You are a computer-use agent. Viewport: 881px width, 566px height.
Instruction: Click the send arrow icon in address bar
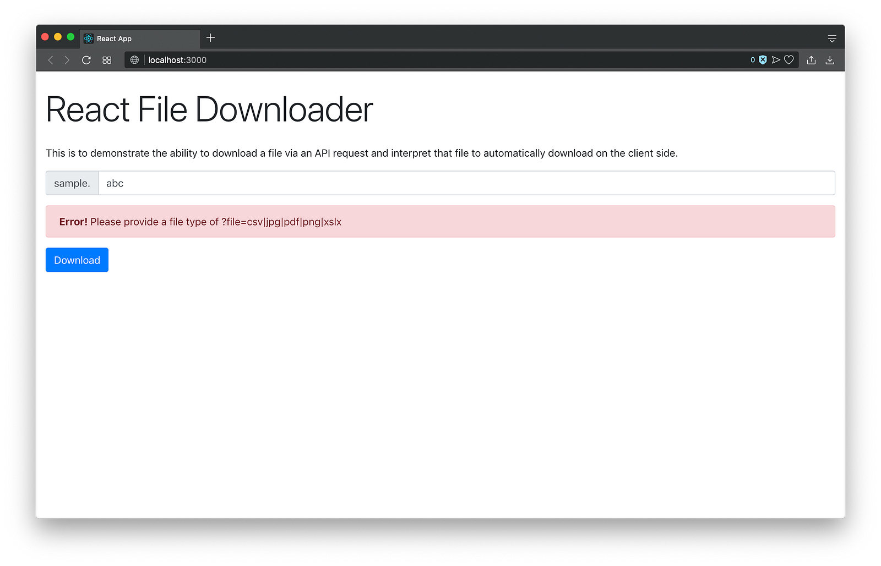(776, 60)
